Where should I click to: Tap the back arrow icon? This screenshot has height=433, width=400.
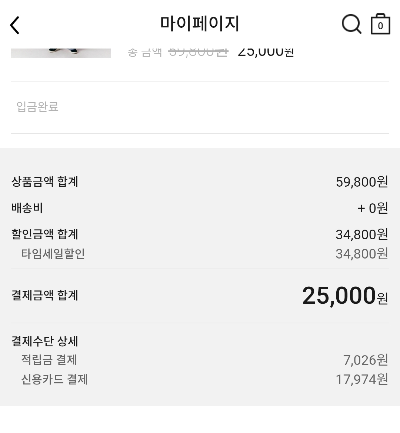15,25
